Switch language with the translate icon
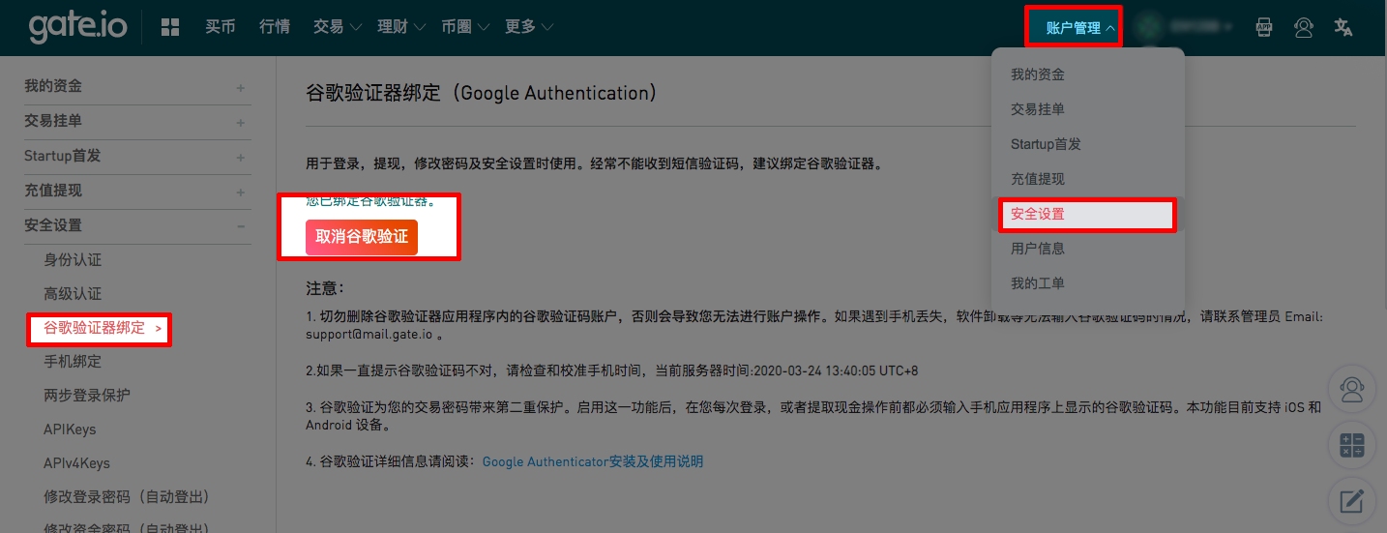 (x=1343, y=27)
